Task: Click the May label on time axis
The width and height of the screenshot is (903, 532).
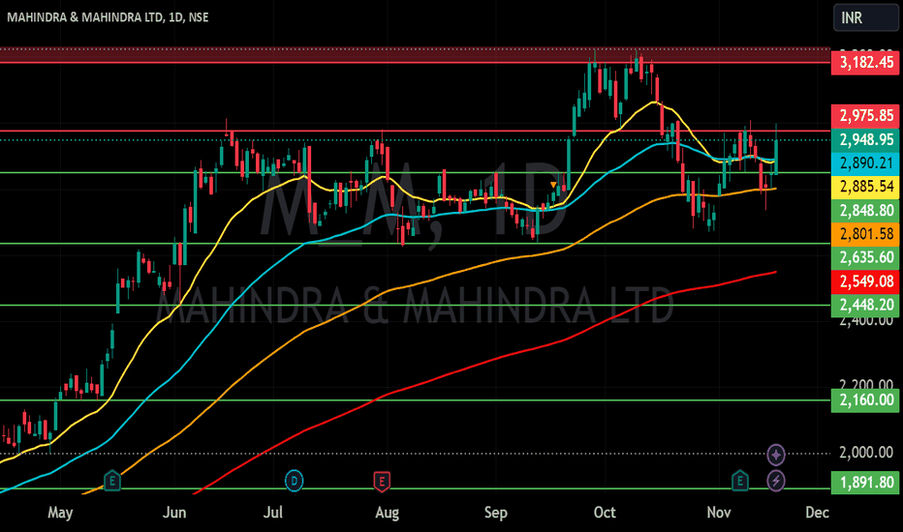Action: tap(60, 513)
